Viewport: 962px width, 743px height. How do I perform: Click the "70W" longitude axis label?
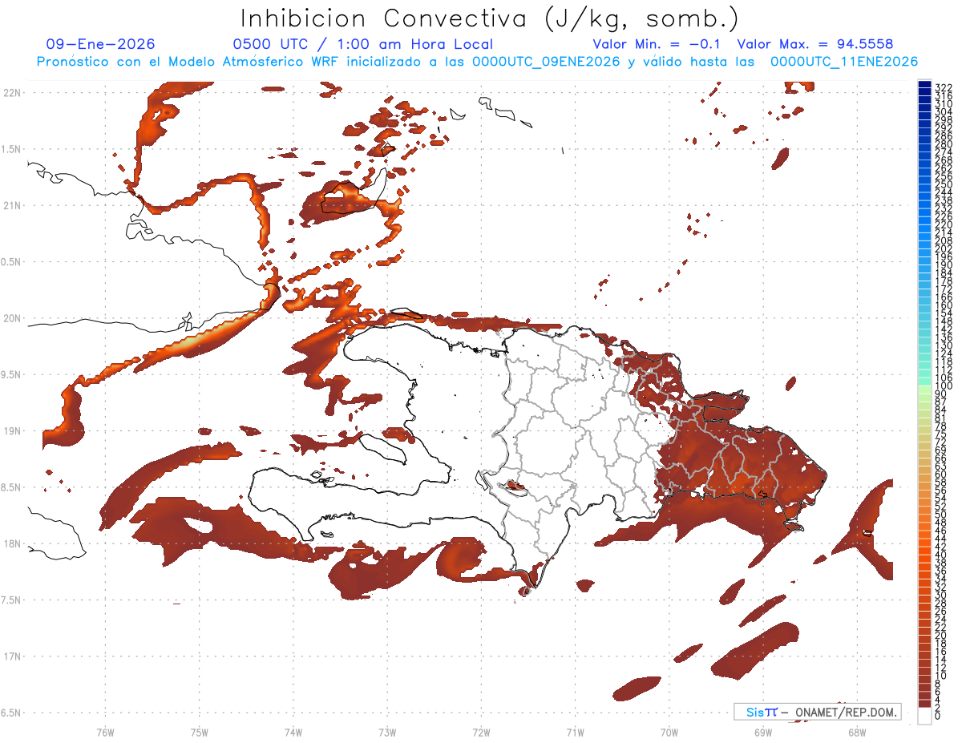(x=669, y=732)
